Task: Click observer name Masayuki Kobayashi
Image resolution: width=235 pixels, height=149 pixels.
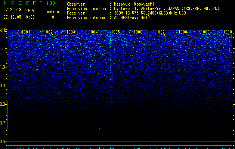Action: coord(134,4)
